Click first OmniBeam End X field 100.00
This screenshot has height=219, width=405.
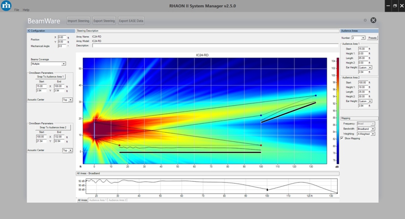59,86
